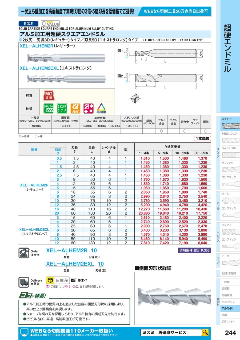Click the green エキストラロング spec icon
Image resolution: width=240 pixels, height=340 pixels.
click(62, 109)
